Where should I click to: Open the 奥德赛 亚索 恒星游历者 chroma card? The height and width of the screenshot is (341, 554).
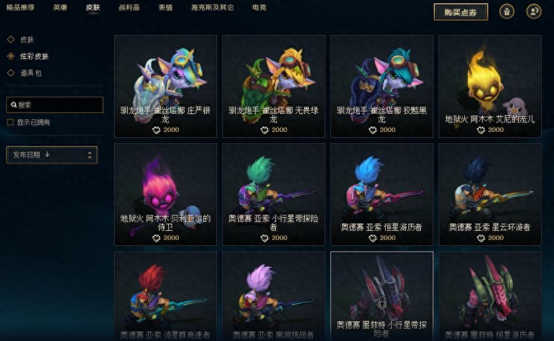tap(381, 194)
